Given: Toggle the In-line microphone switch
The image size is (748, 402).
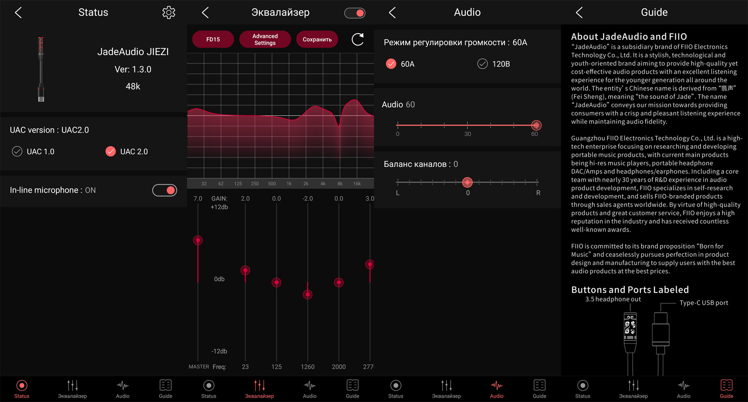Looking at the screenshot, I should (165, 190).
